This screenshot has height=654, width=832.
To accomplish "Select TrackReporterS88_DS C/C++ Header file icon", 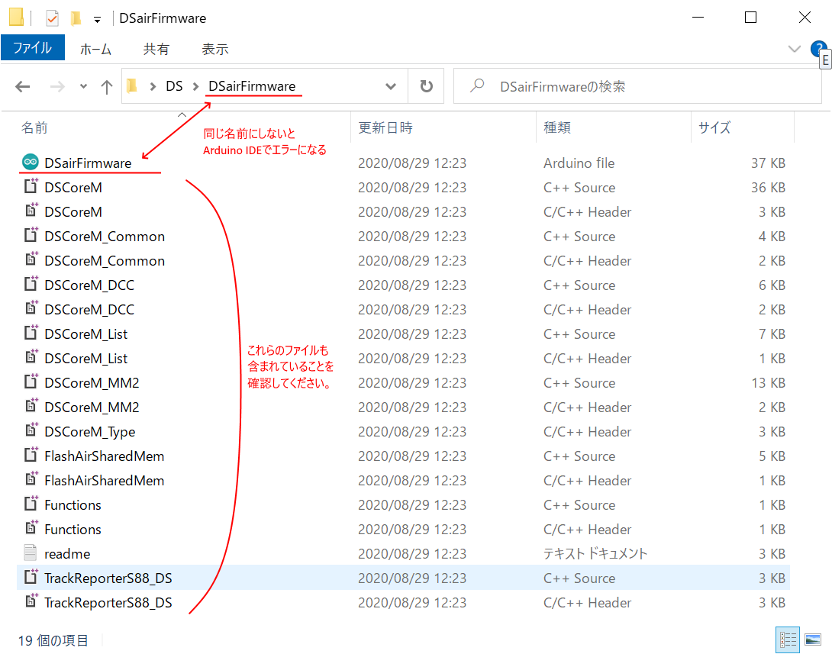I will (31, 601).
